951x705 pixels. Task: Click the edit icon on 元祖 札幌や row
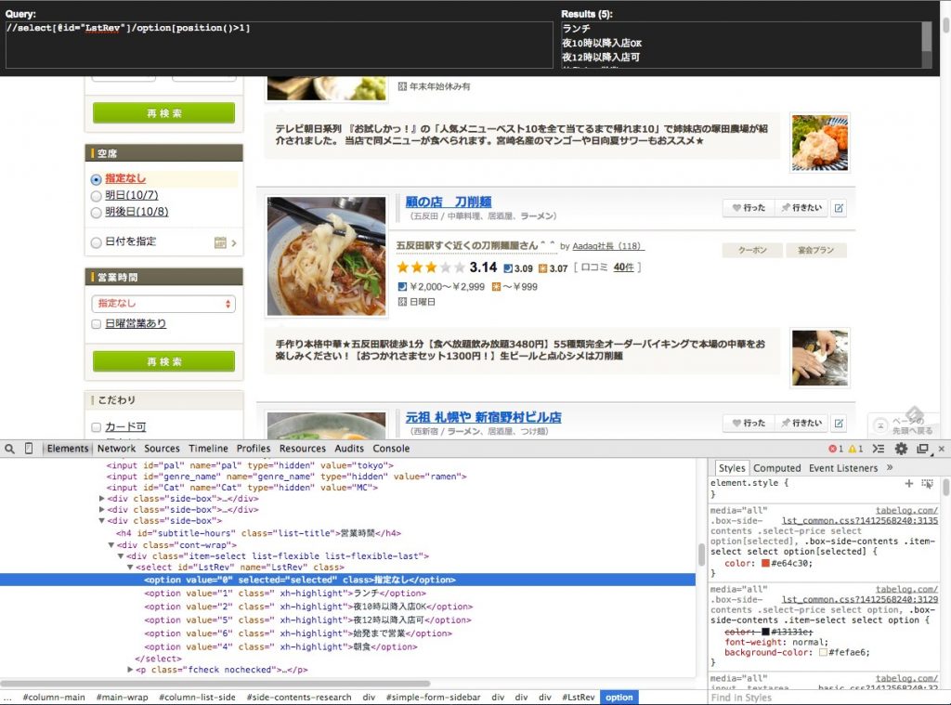point(839,423)
